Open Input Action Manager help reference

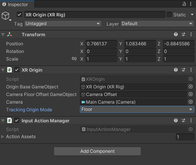pyautogui.click(x=176, y=120)
